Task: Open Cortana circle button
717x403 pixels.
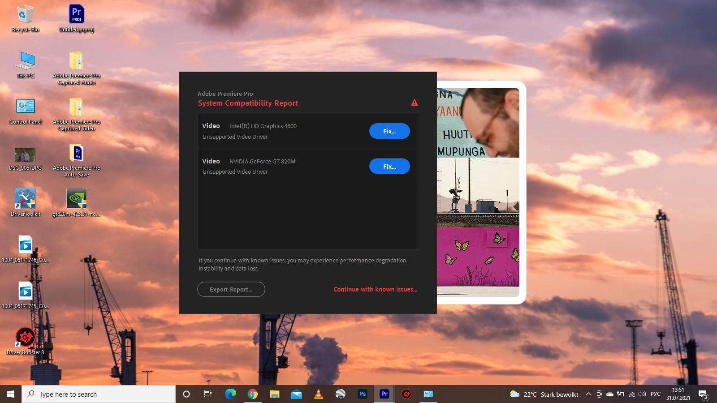Action: (x=186, y=394)
